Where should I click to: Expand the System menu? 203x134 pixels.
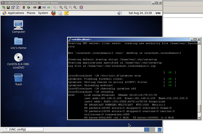pos(43,13)
